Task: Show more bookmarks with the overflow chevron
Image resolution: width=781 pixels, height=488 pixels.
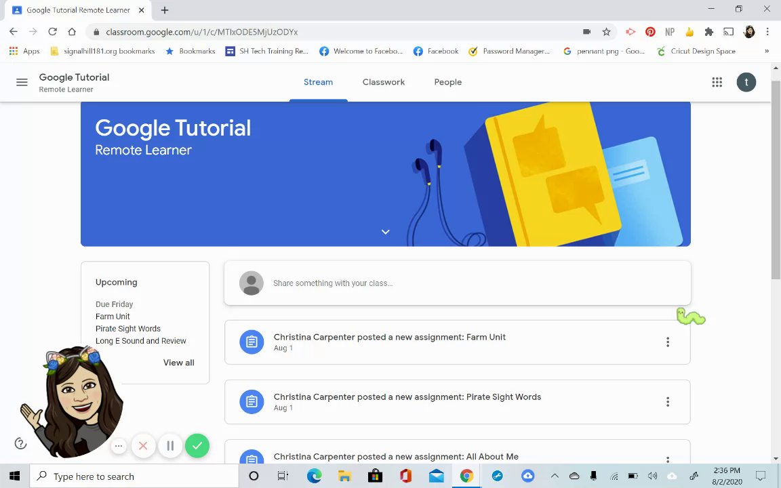Action: (x=767, y=51)
